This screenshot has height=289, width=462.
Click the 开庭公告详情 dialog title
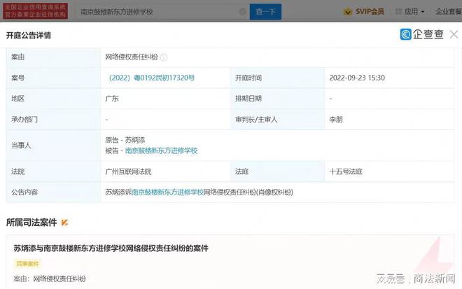29,36
